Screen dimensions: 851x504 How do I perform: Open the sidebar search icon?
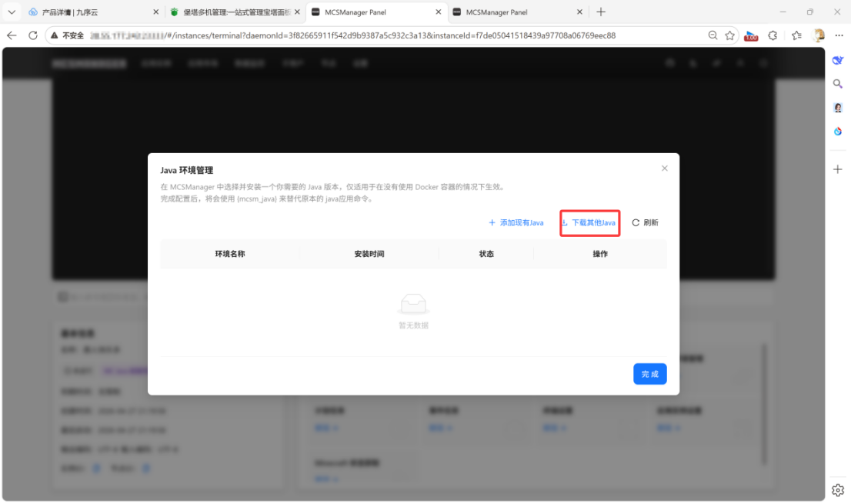838,84
